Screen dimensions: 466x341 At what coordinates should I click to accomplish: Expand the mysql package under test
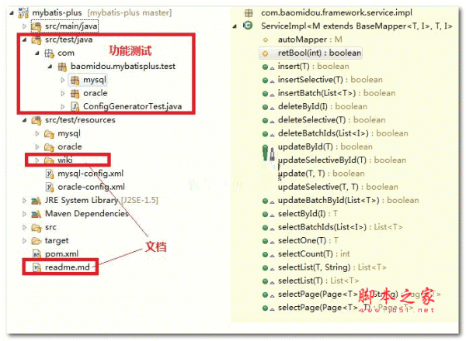[62, 80]
